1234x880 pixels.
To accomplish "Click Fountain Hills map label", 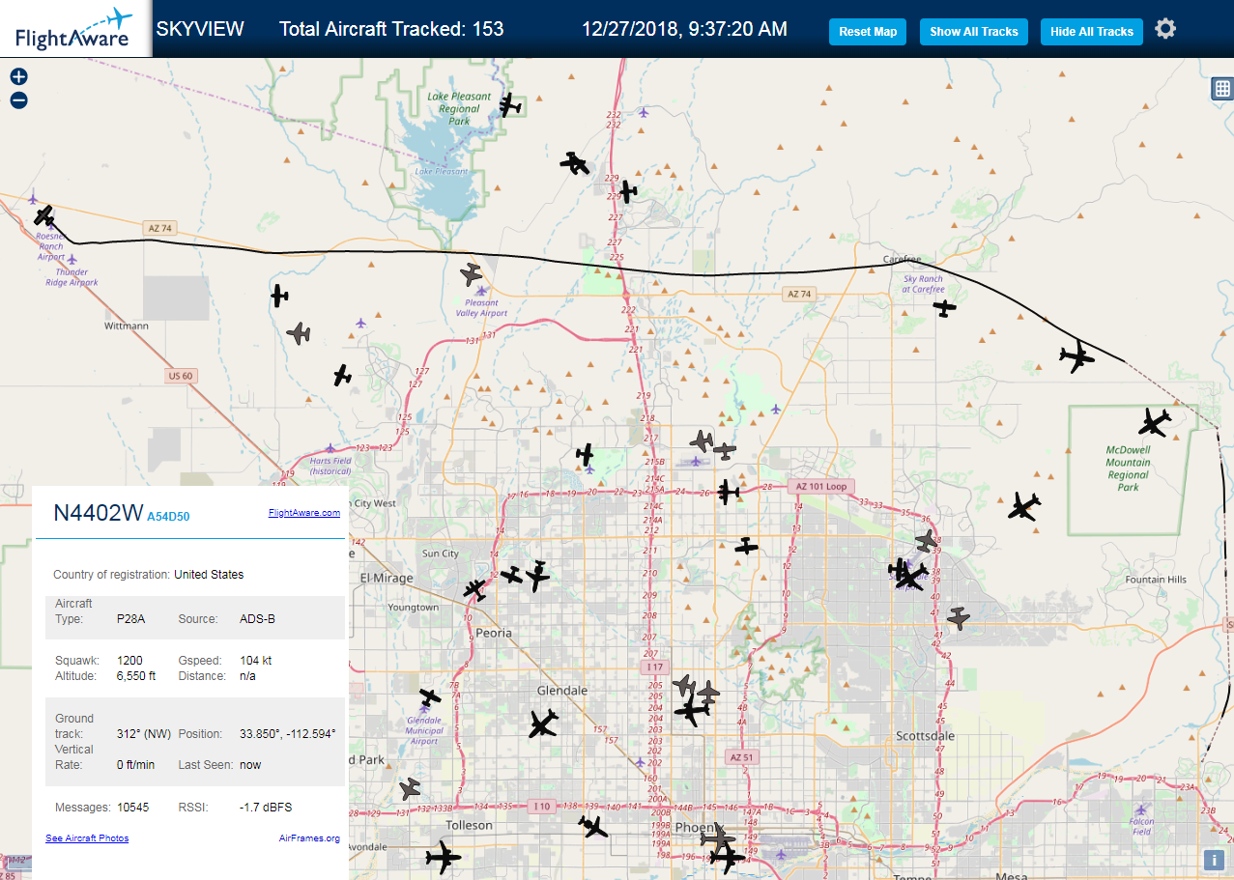I will coord(1156,580).
